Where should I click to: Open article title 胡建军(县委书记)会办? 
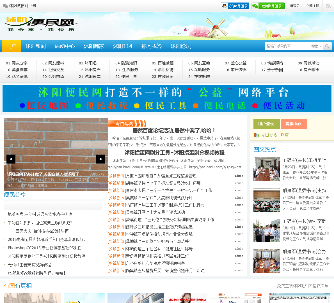click(305, 251)
